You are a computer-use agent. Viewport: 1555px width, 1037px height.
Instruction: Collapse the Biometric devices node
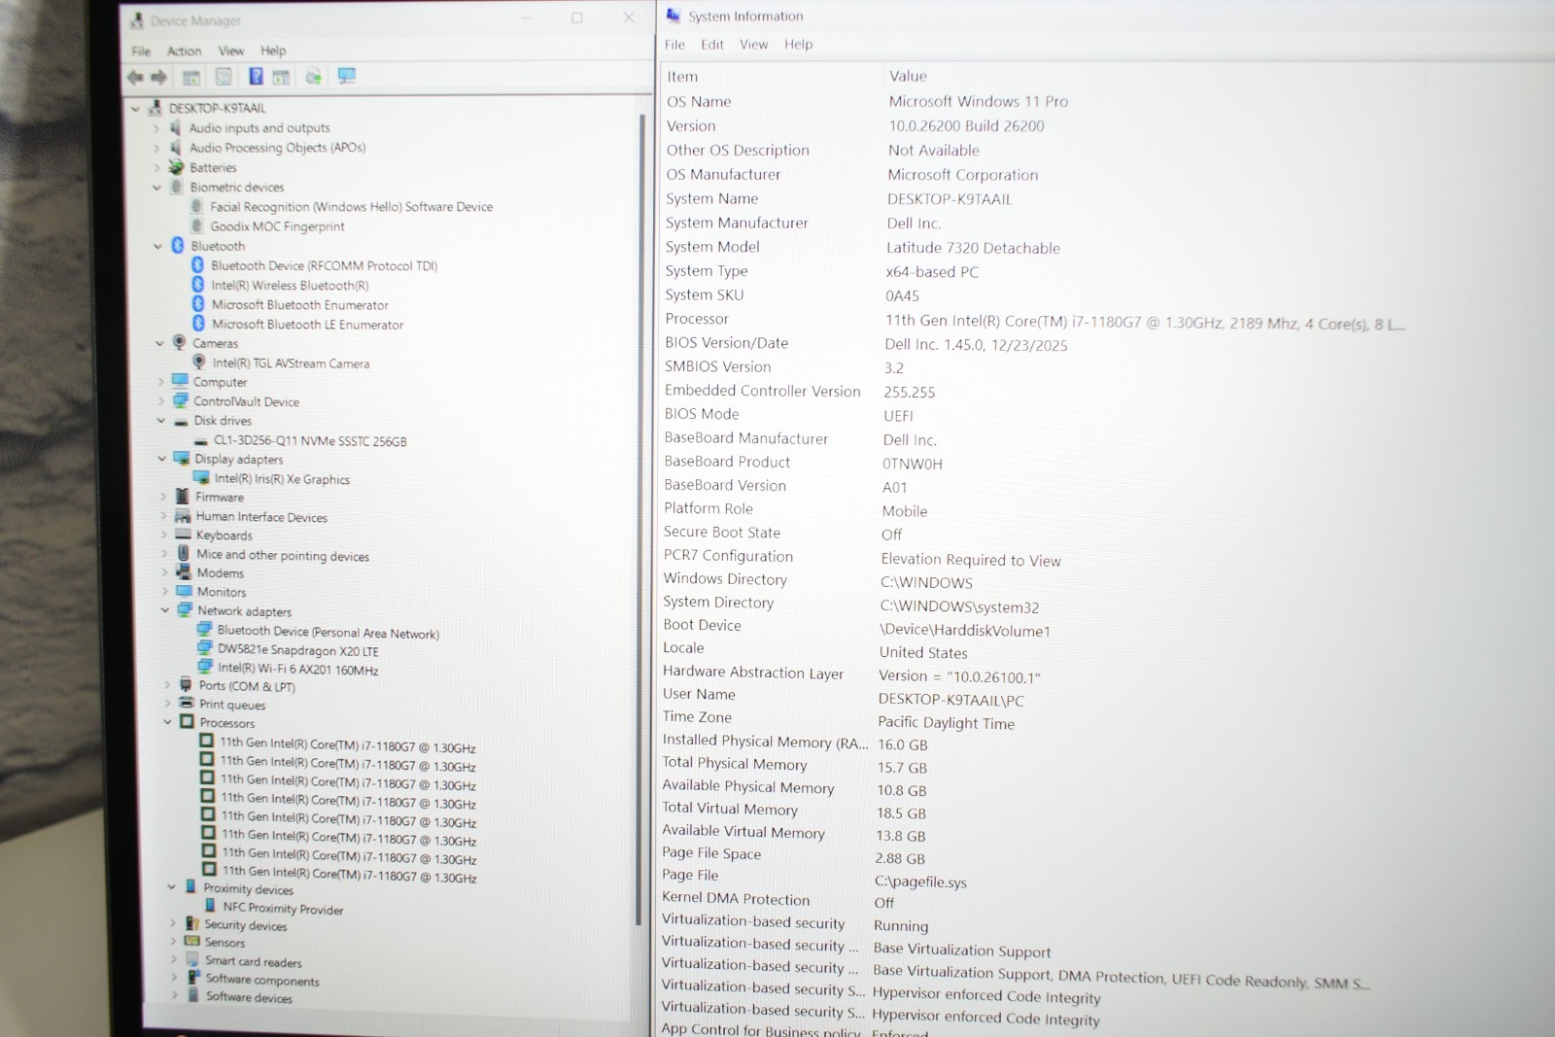[x=156, y=187]
